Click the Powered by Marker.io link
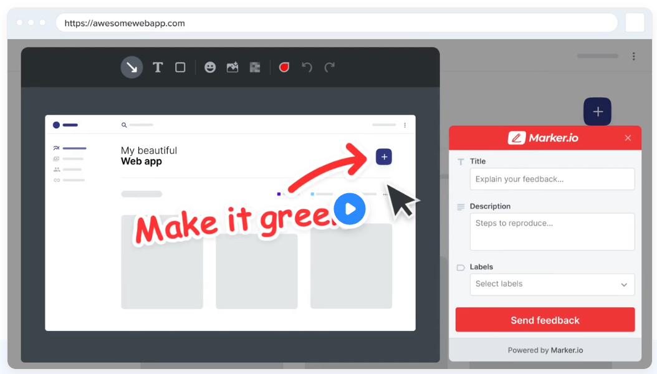 click(x=545, y=350)
